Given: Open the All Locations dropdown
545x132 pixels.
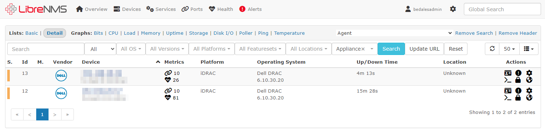Looking at the screenshot, I should pos(309,49).
